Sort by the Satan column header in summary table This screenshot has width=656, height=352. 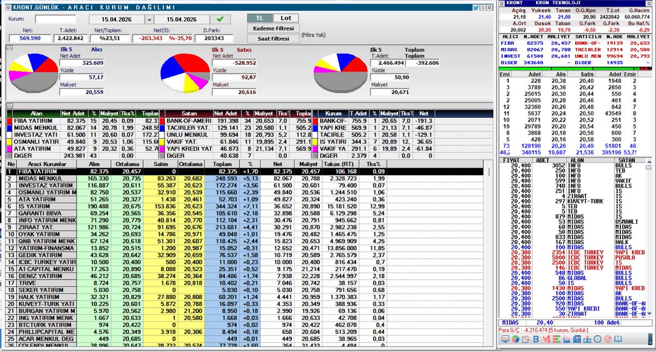pos(189,113)
